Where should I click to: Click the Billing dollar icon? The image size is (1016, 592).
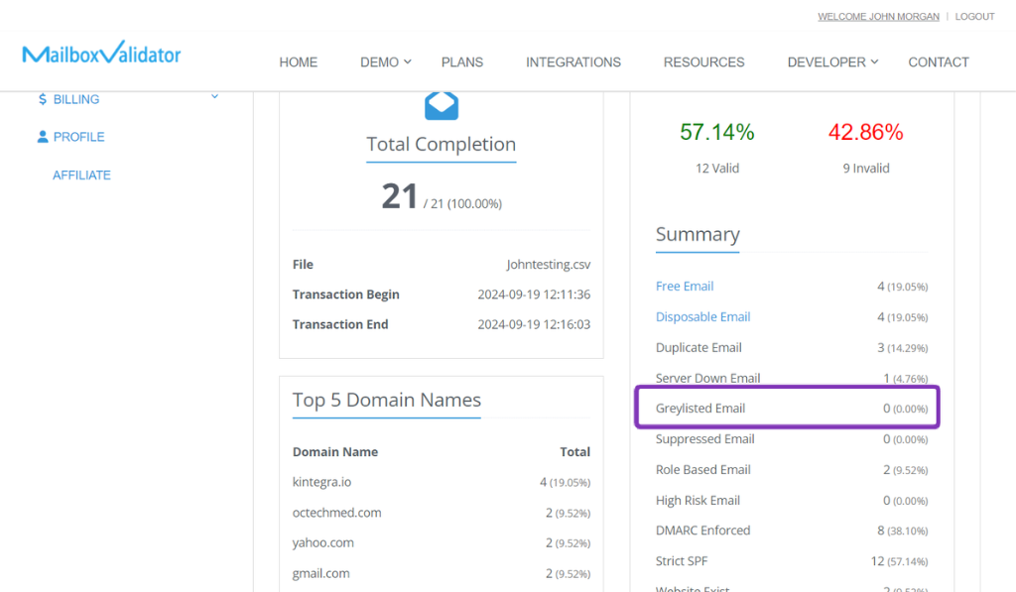click(x=43, y=99)
